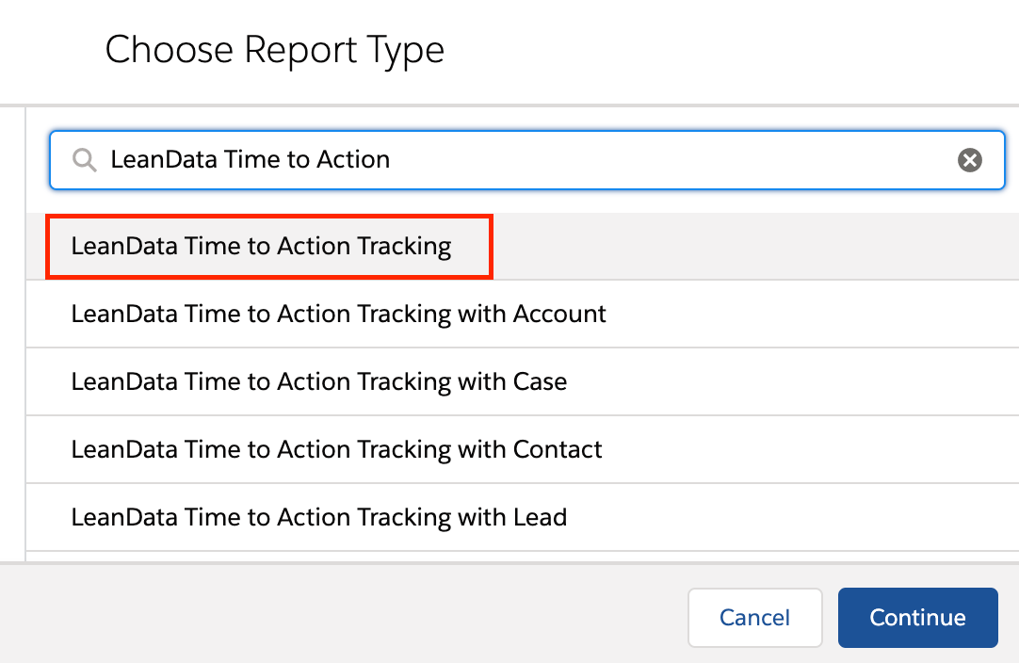Choose Time to Action Tracking with Lead
Image resolution: width=1019 pixels, height=663 pixels.
point(318,517)
